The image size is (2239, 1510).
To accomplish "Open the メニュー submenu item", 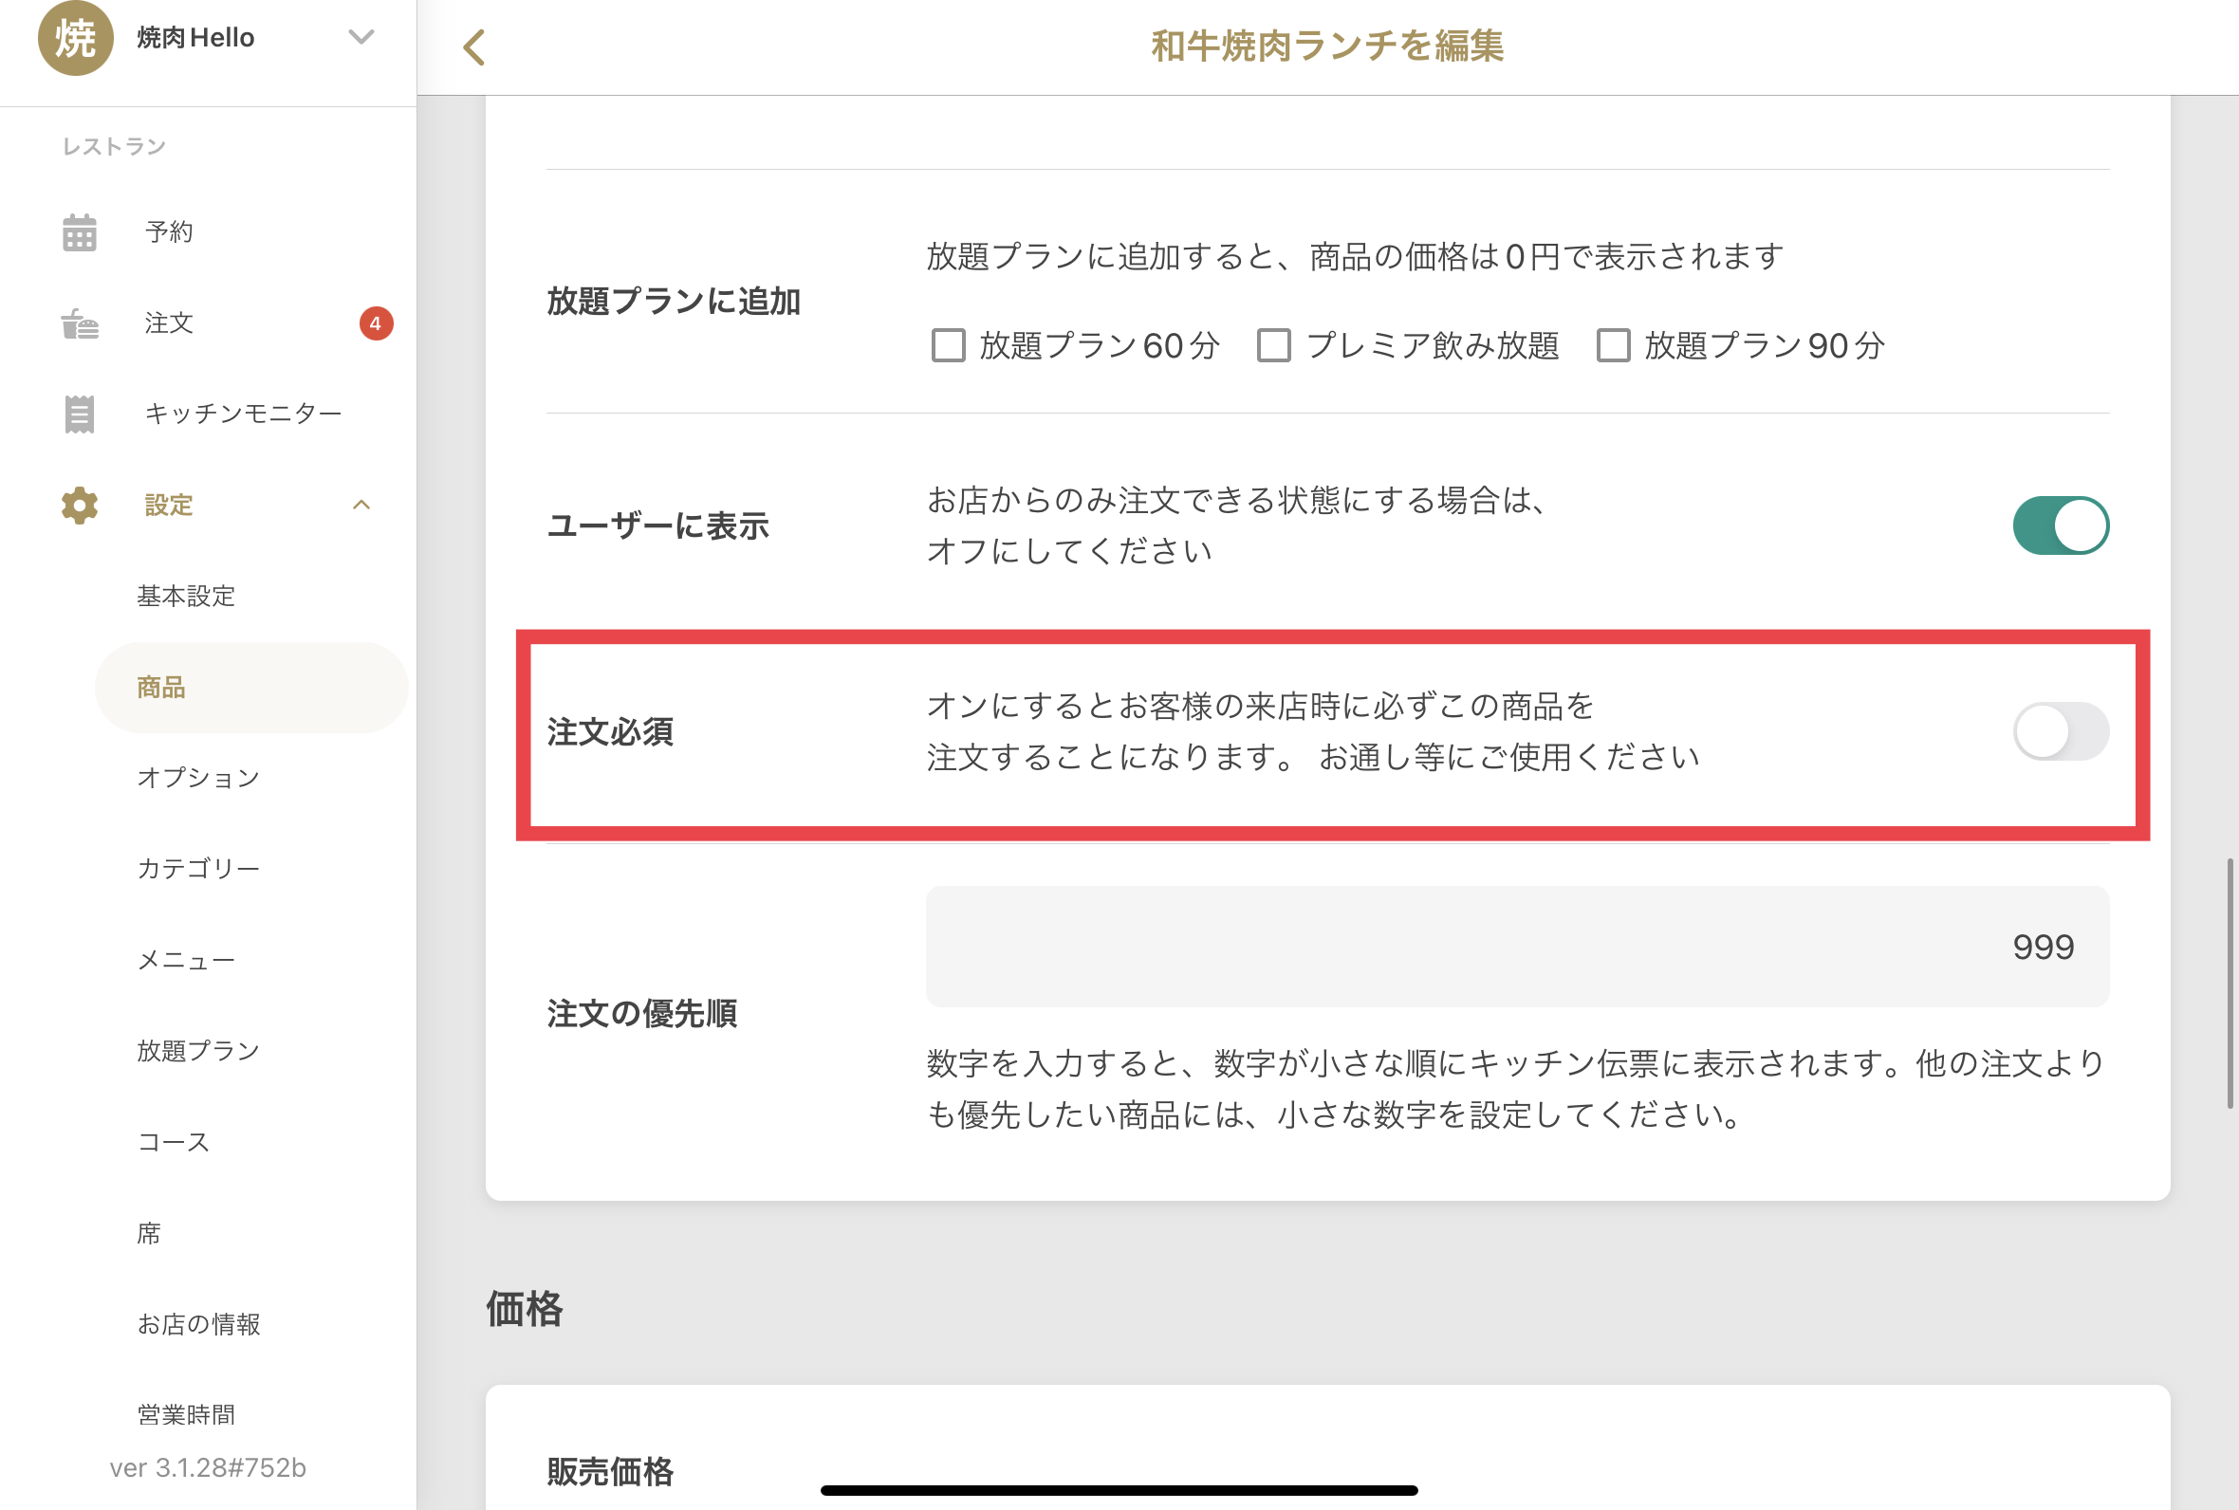I will coord(186,960).
